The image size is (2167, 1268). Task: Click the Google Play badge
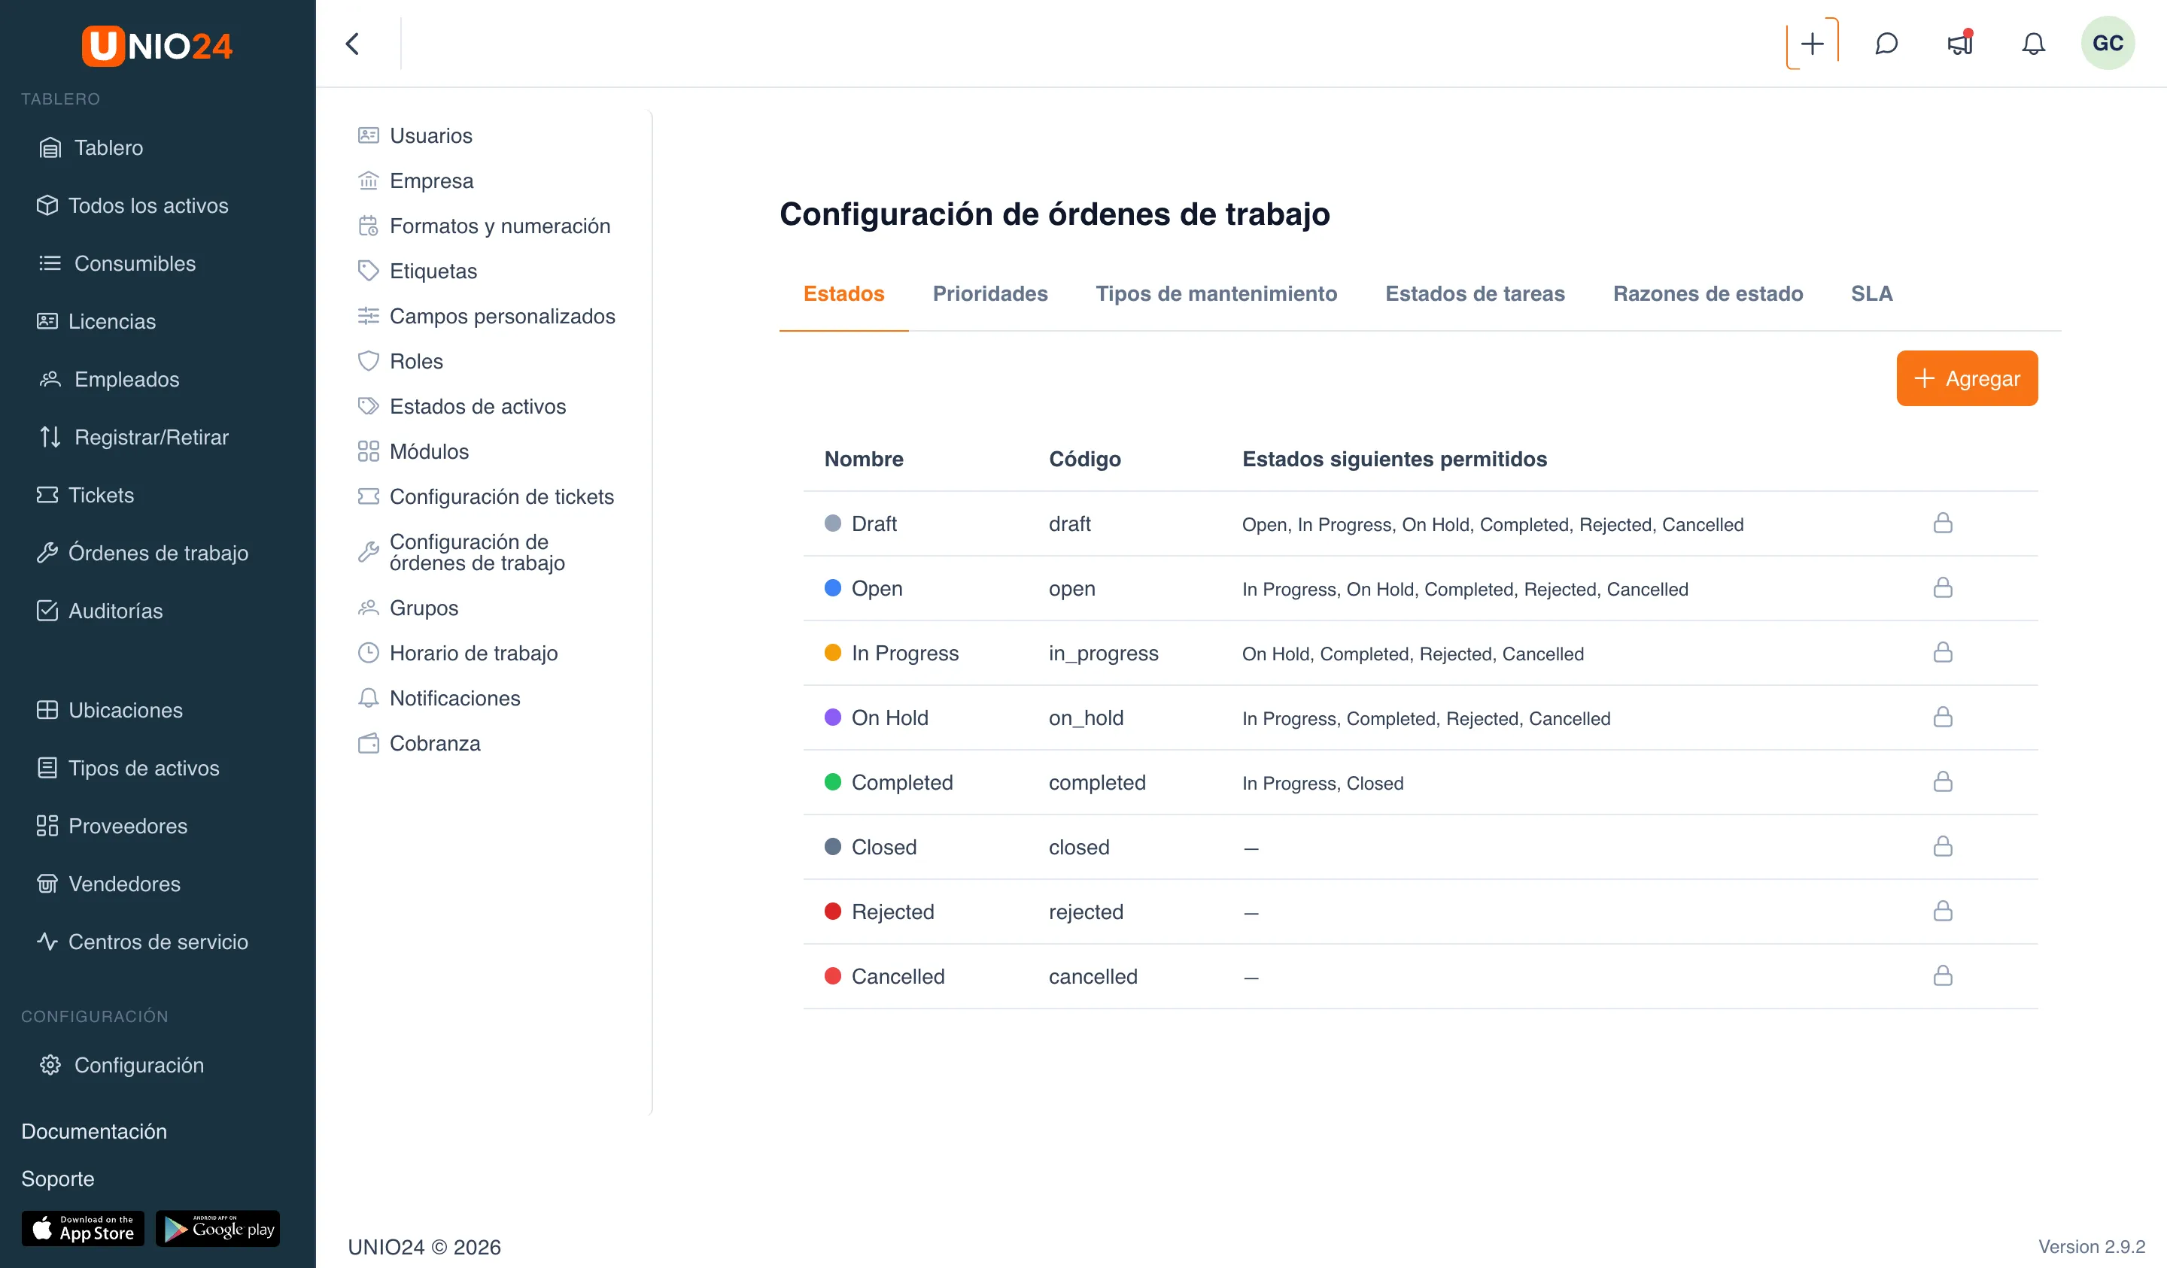[x=217, y=1230]
